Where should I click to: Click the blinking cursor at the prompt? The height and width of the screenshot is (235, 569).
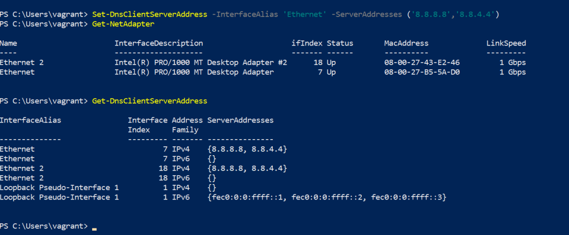(94, 229)
